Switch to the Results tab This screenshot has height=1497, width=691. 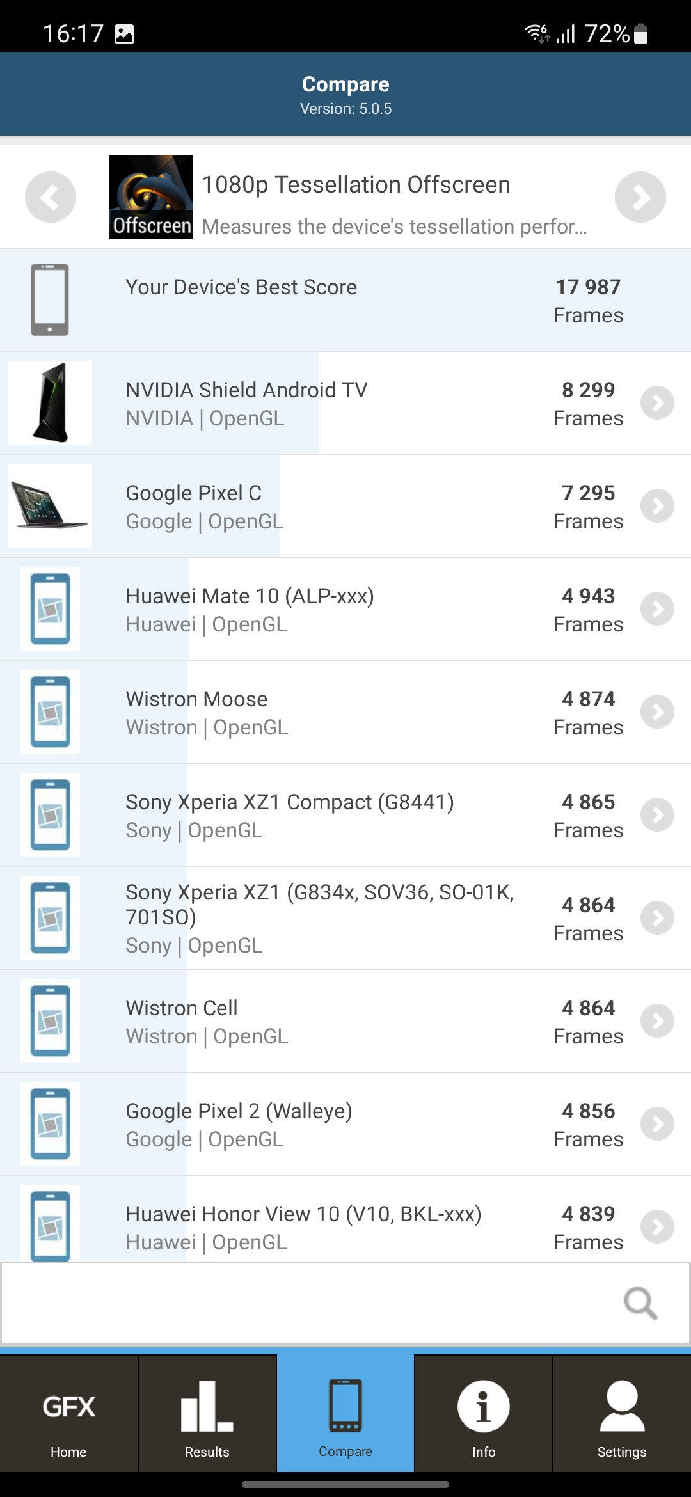[x=207, y=1414]
